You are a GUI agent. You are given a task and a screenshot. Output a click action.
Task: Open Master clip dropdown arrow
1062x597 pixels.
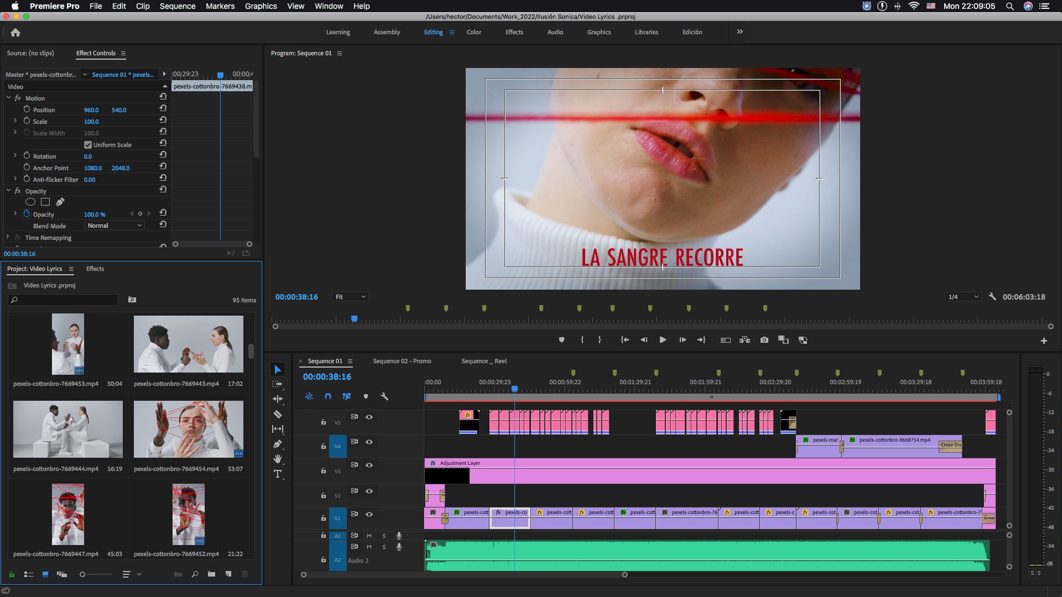tap(85, 75)
